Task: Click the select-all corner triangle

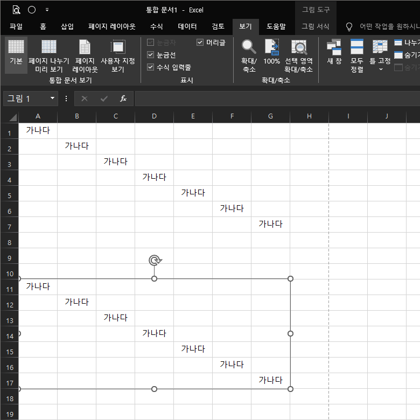Action: pyautogui.click(x=12, y=117)
